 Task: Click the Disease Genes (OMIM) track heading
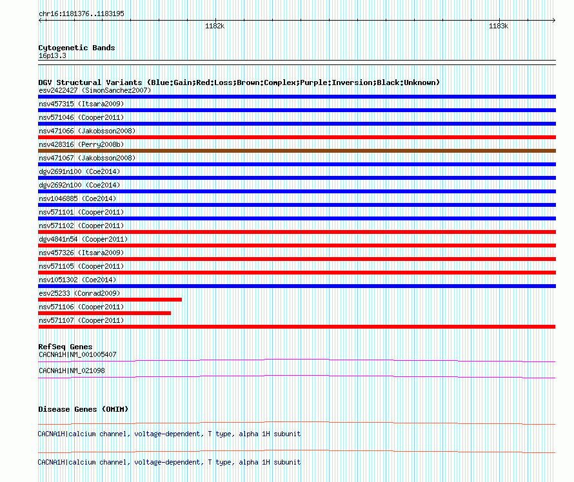(83, 409)
